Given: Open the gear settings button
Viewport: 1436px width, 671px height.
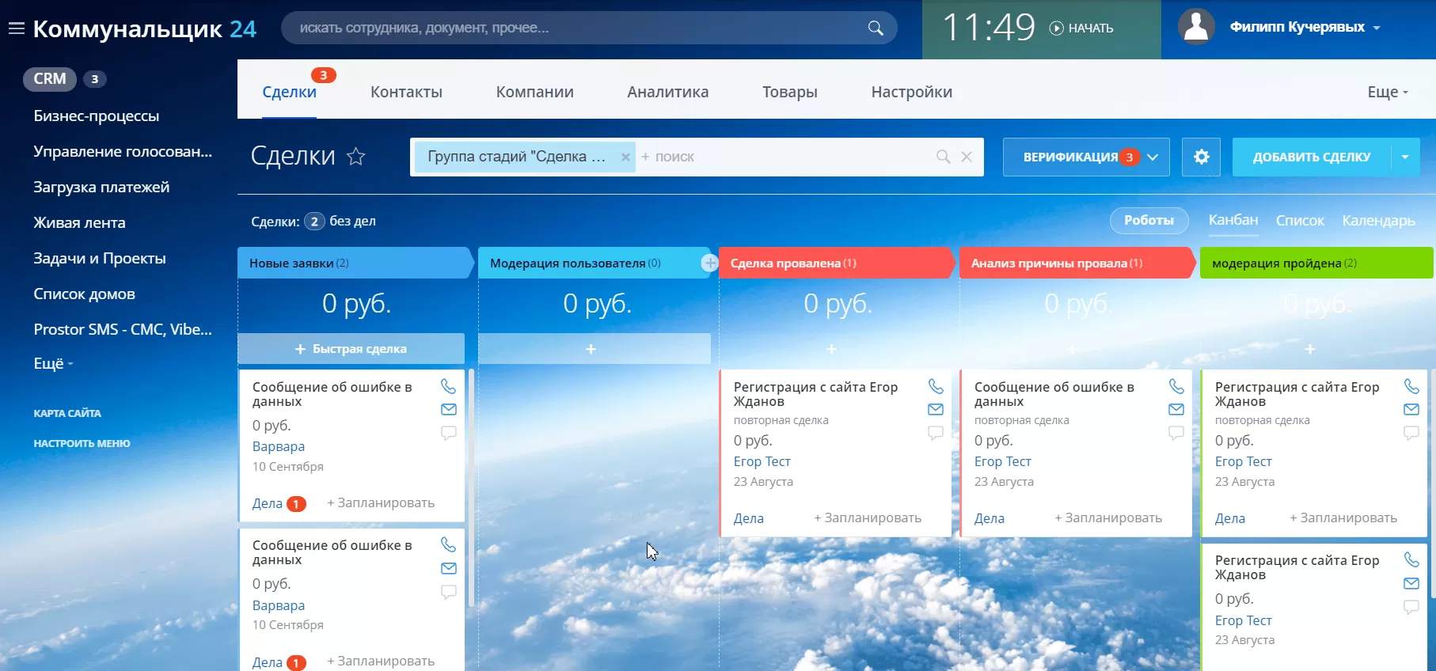Looking at the screenshot, I should [1201, 157].
